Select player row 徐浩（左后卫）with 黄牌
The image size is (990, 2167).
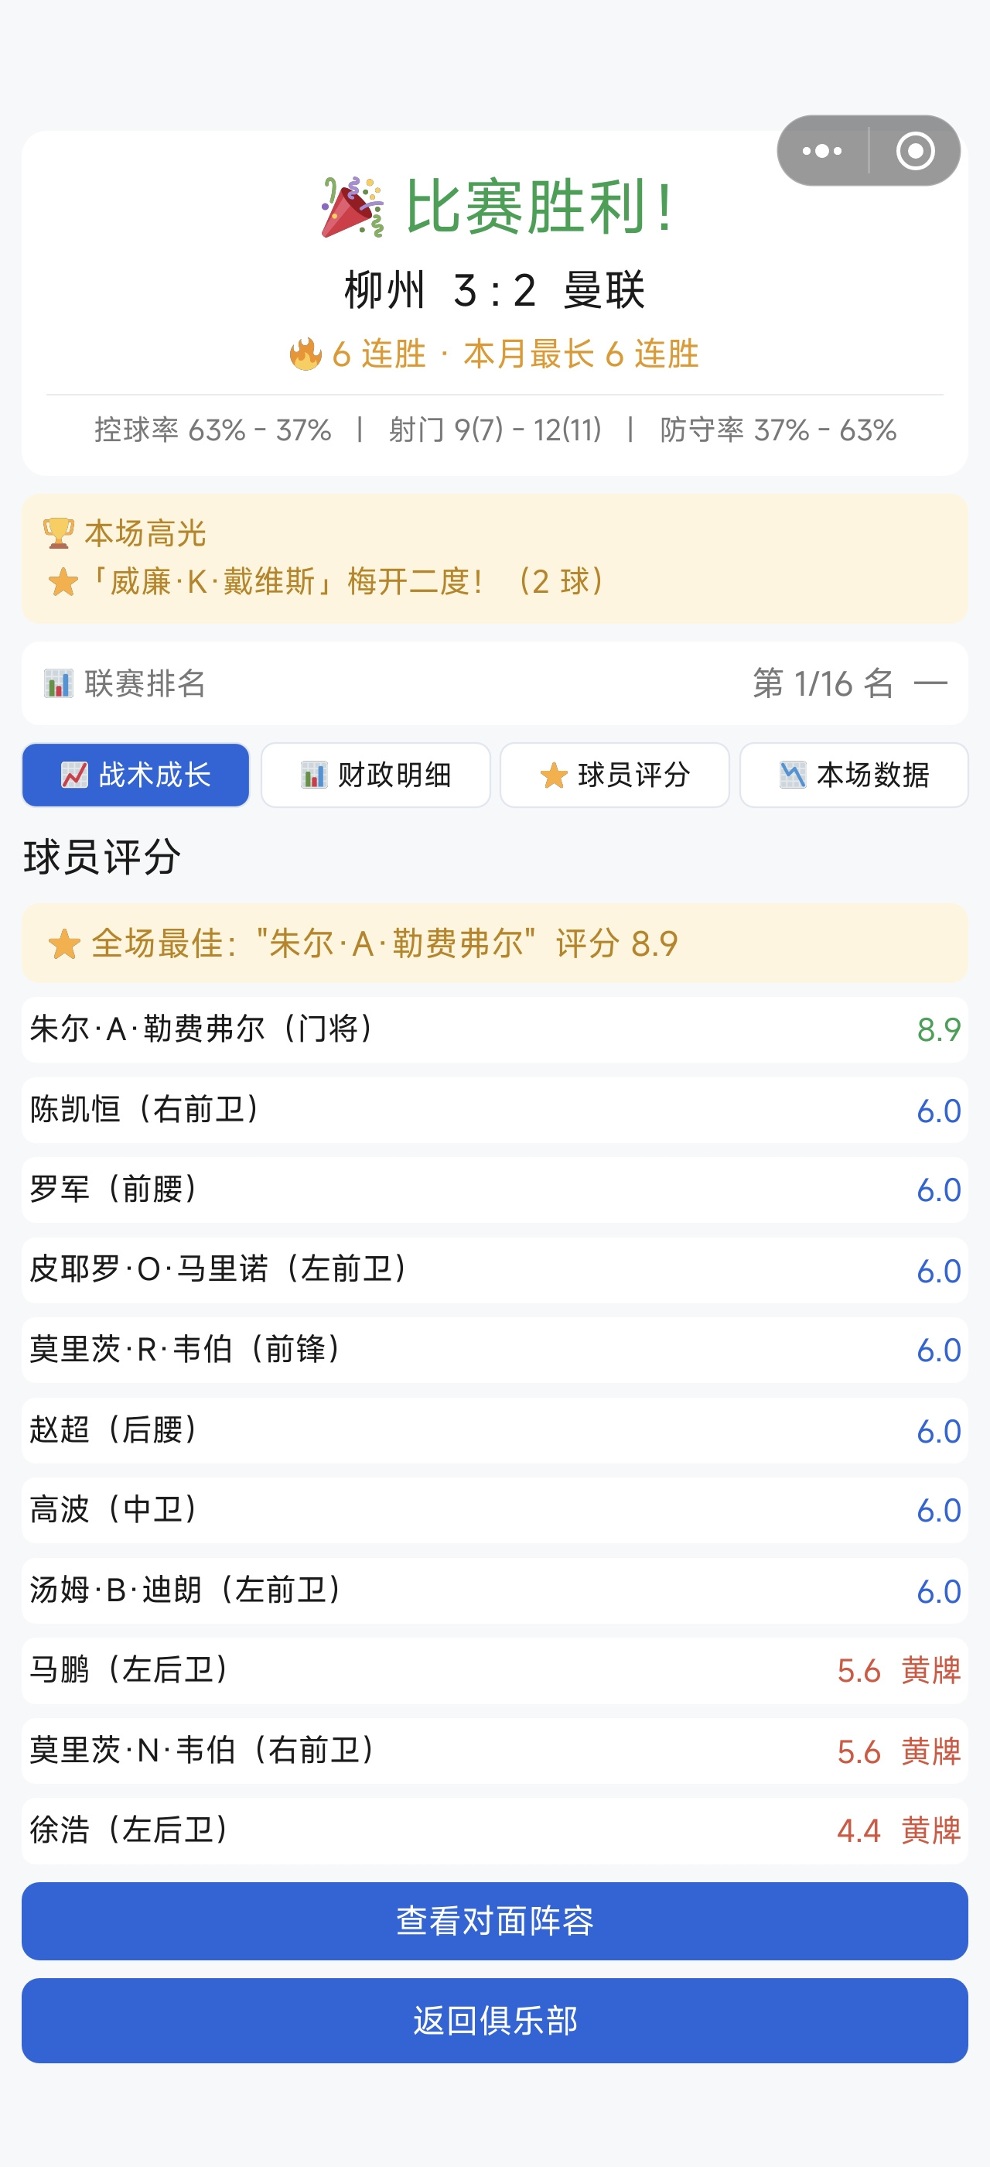(495, 1830)
